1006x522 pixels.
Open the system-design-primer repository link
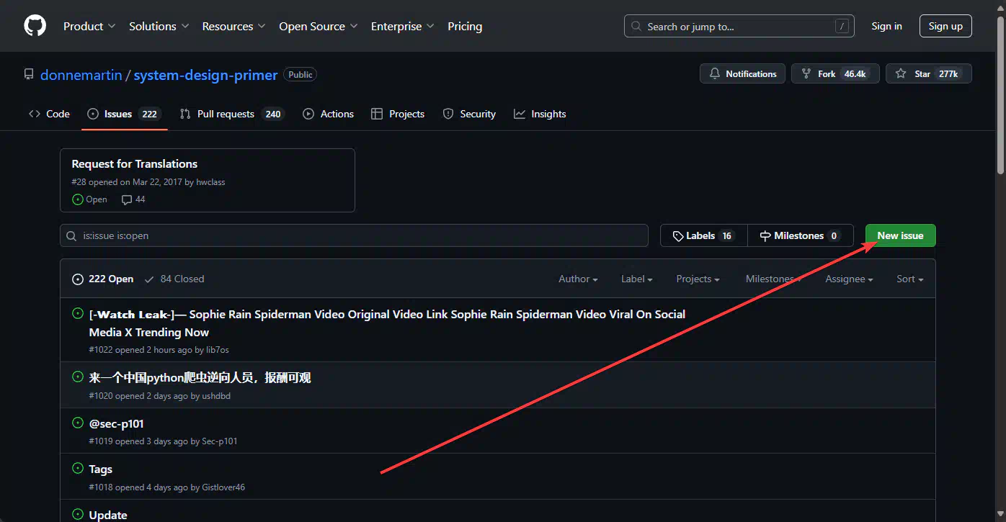coord(205,75)
